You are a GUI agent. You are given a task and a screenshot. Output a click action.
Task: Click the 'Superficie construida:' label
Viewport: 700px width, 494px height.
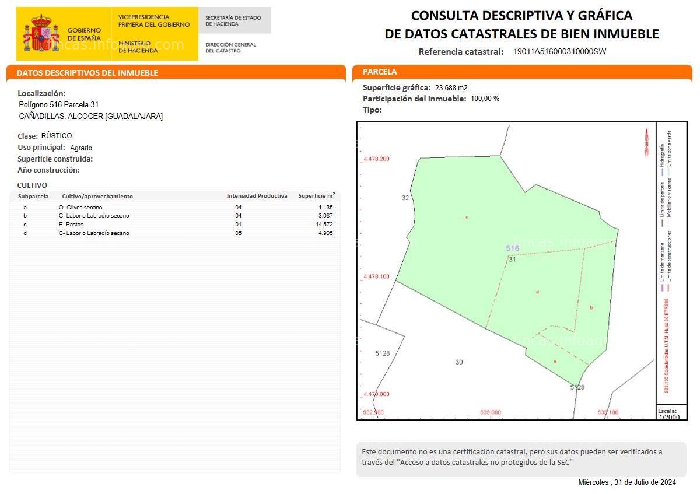click(x=55, y=159)
